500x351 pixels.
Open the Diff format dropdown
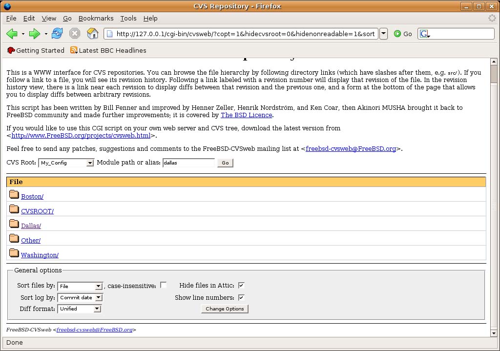(79, 309)
